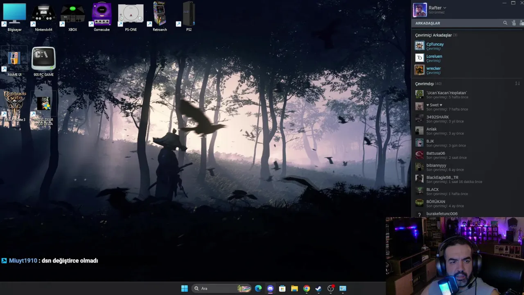Viewport: 524px width, 295px height.
Task: Select offline friend Battusa06
Action: (467, 155)
